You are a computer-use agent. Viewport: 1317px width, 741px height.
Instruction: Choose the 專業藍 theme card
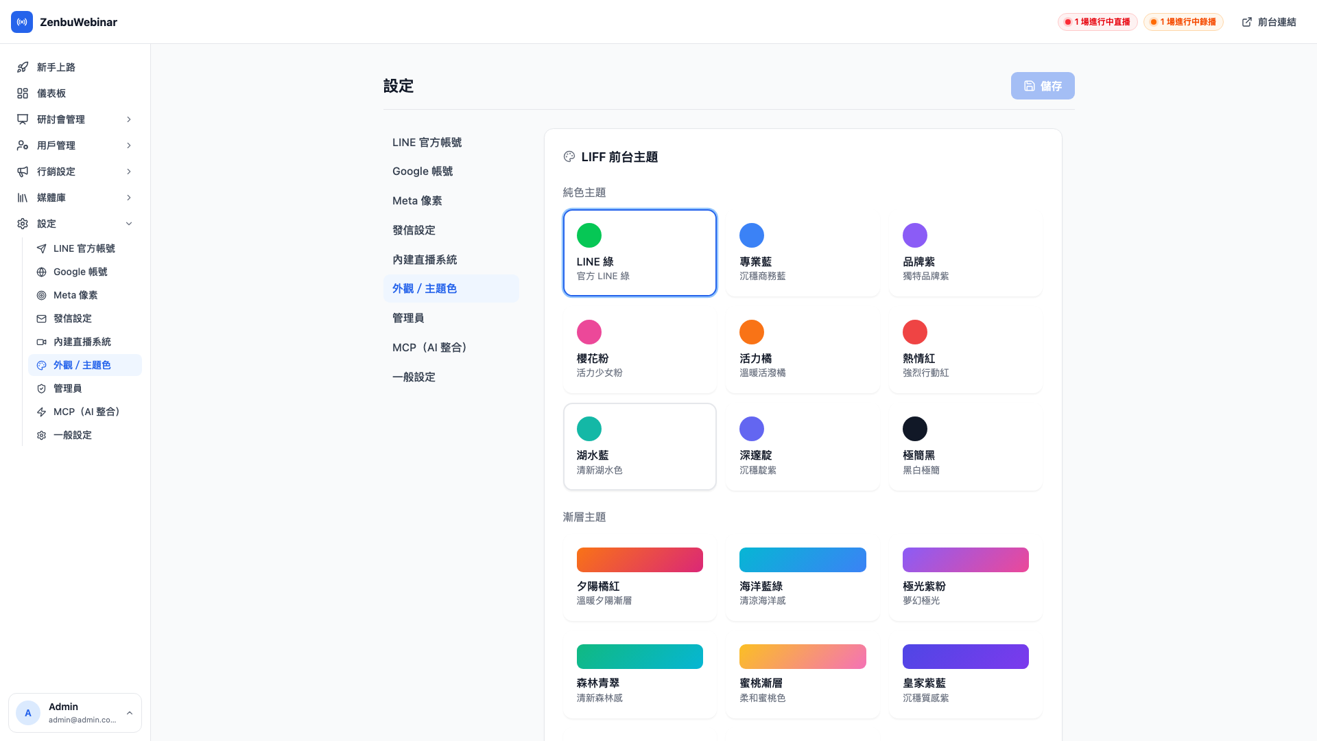803,252
